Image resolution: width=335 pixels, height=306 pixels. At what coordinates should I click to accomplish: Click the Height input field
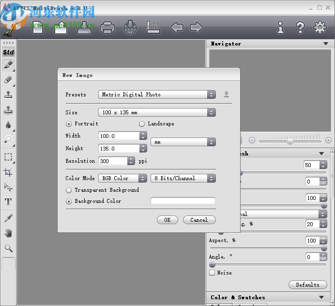[x=119, y=149]
